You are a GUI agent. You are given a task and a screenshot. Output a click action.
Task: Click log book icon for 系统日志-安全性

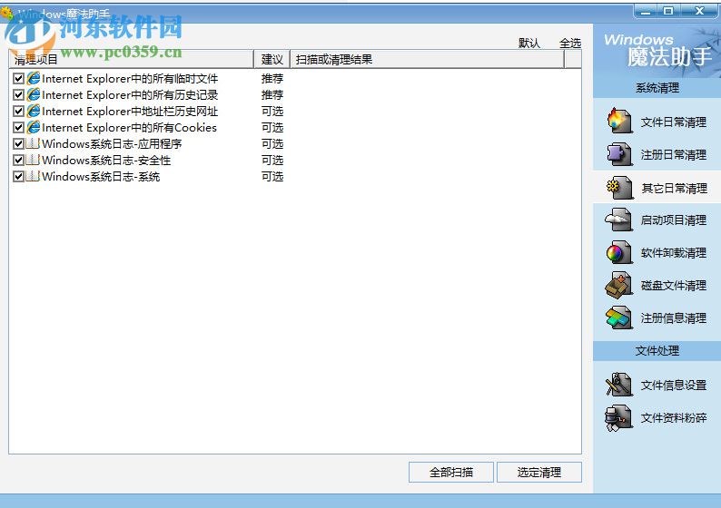click(33, 160)
